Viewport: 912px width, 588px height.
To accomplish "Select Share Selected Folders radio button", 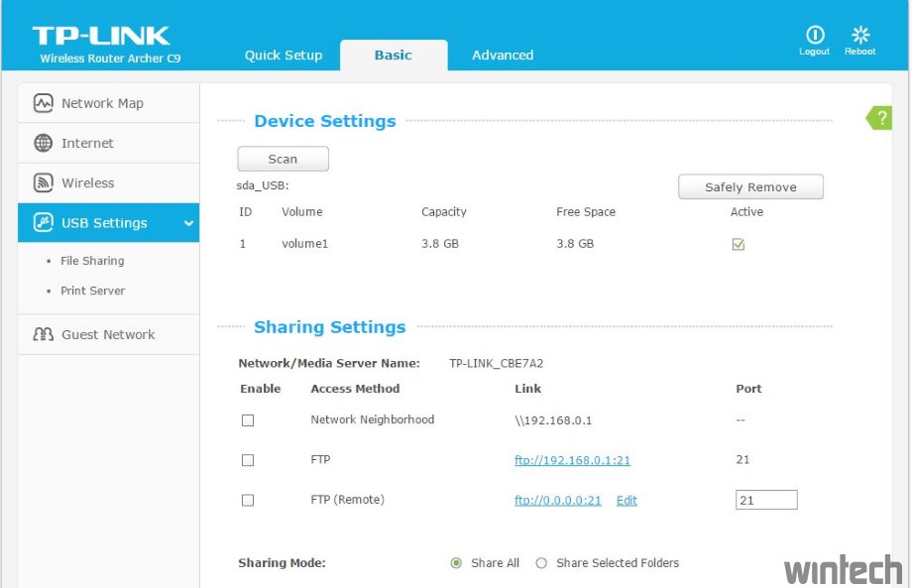I will point(541,563).
